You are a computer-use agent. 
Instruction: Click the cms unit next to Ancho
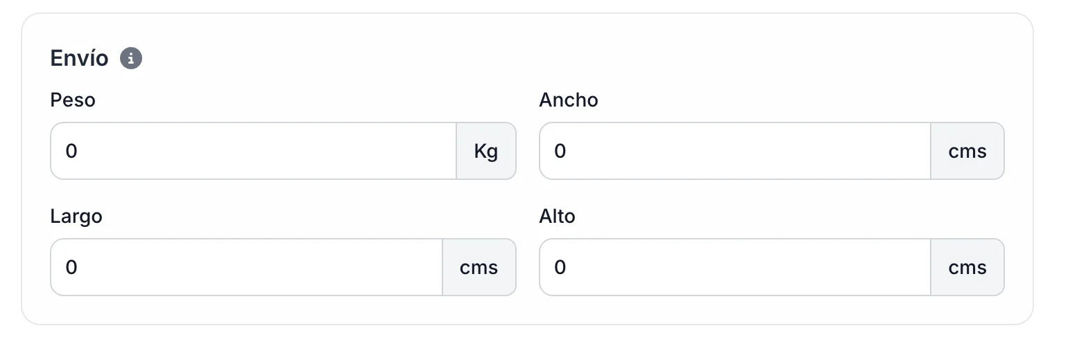[967, 151]
